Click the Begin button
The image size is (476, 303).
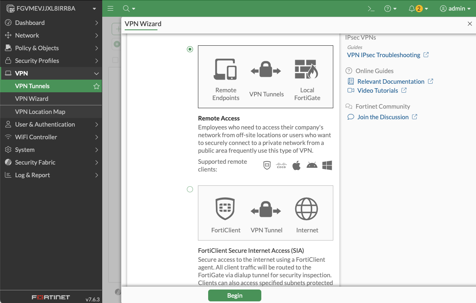235,295
